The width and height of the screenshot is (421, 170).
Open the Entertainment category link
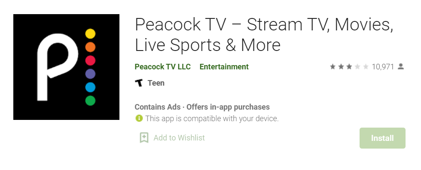(x=224, y=67)
